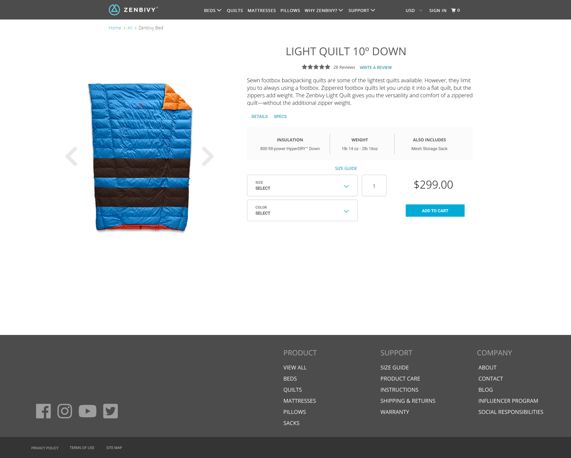The width and height of the screenshot is (571, 458).
Task: Click the quantity input field
Action: (374, 185)
